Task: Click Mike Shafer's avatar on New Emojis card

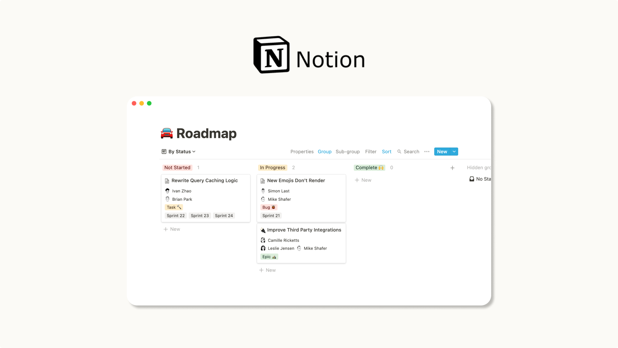Action: click(263, 199)
